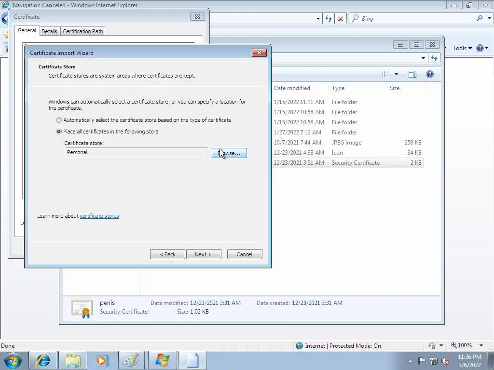The image size is (494, 370).
Task: Close the Certificate dialog
Action: click(197, 17)
